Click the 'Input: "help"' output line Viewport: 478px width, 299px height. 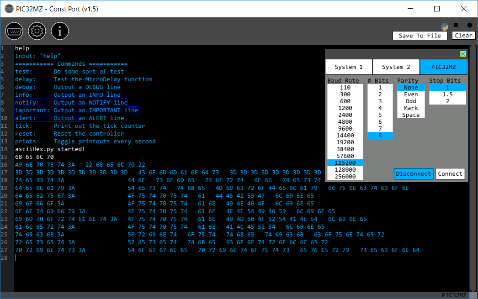point(38,56)
